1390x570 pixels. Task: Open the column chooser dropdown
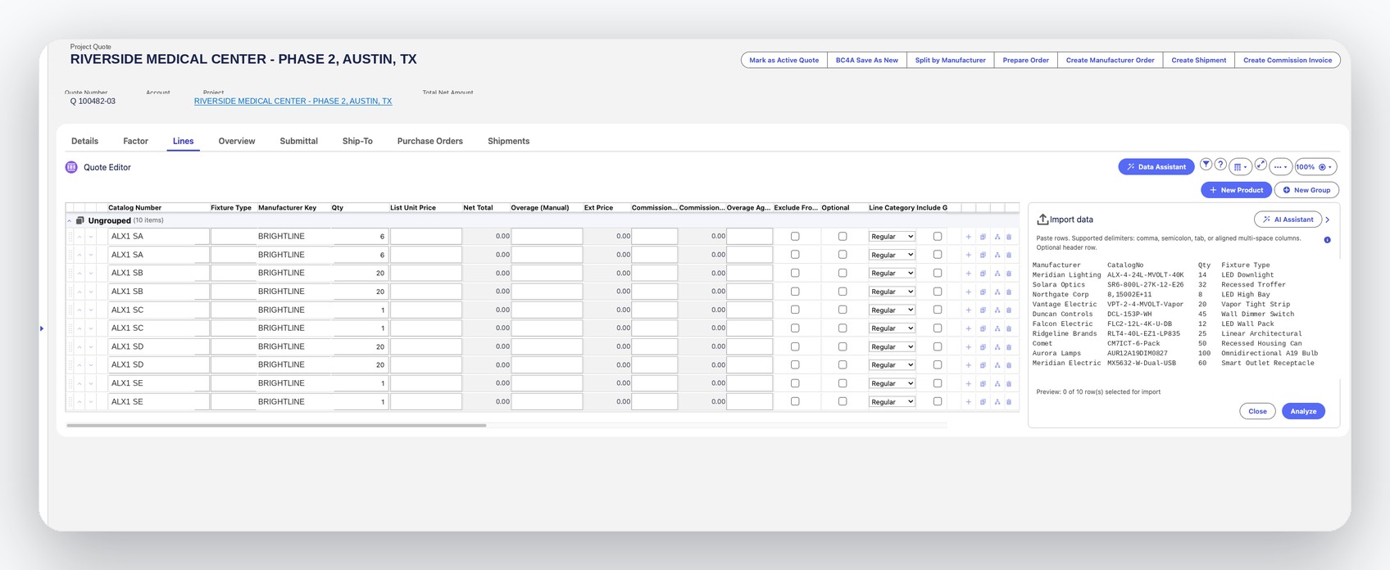click(1241, 167)
